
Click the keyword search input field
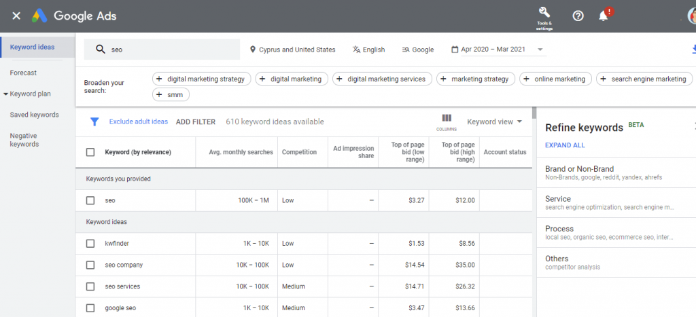tap(162, 49)
